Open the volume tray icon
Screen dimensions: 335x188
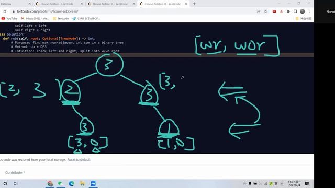[260, 183]
